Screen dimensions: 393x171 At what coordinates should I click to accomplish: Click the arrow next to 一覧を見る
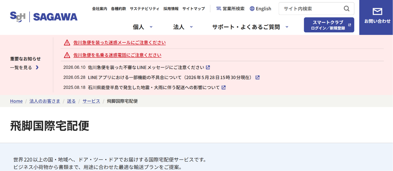coord(37,67)
